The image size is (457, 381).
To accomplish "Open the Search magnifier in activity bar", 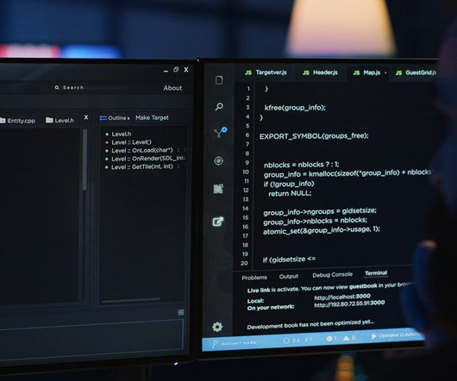I will 219,107.
